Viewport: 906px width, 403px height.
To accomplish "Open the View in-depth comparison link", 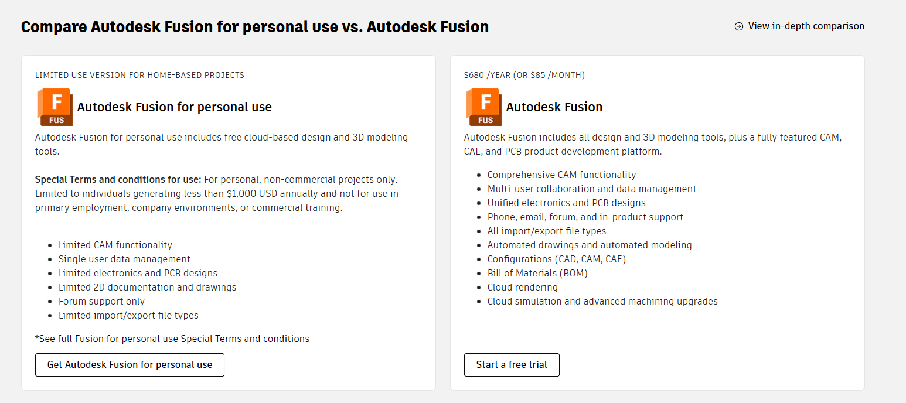I will (806, 26).
